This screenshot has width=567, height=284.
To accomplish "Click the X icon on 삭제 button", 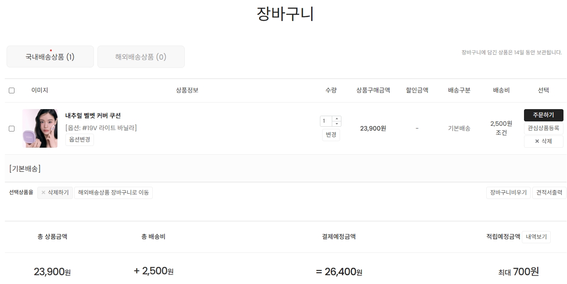I will coord(537,142).
